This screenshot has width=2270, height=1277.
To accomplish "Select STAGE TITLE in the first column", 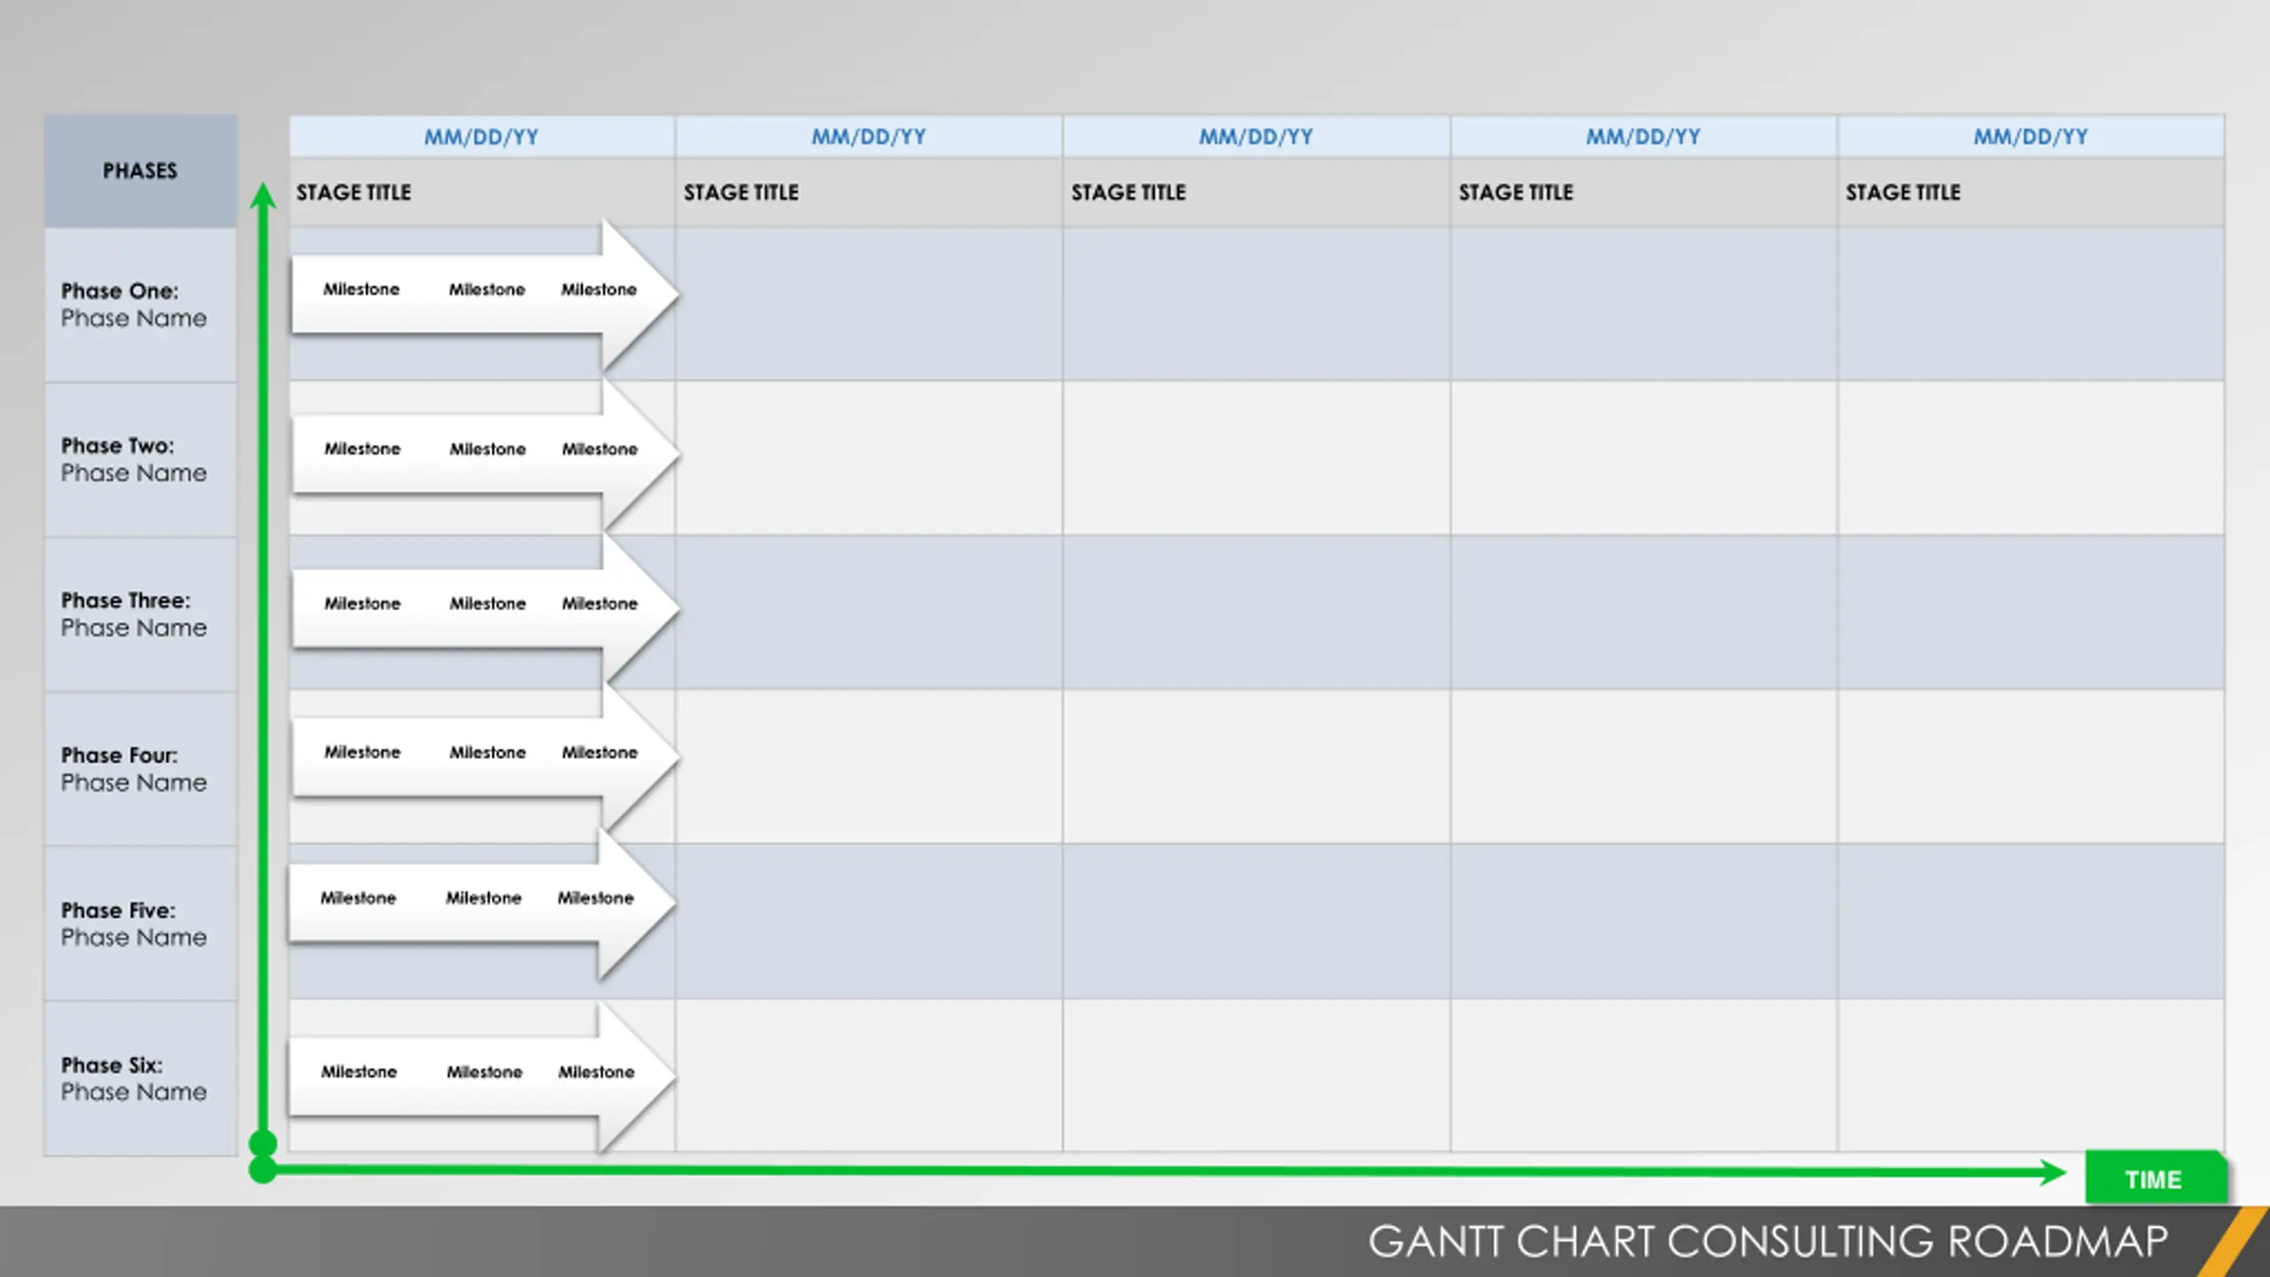I will click(x=354, y=192).
